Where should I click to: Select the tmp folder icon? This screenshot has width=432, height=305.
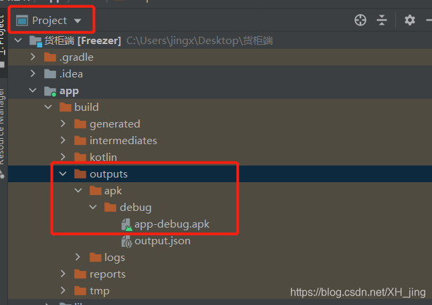(x=80, y=291)
